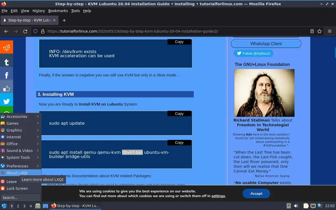This screenshot has width=336, height=210.
Task: Click the start menu Search field
Action: 20,198
